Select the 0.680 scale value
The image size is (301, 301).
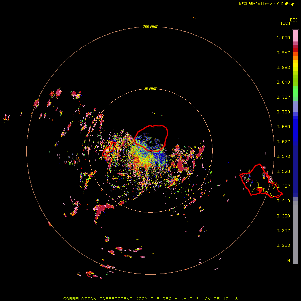[x=283, y=127]
